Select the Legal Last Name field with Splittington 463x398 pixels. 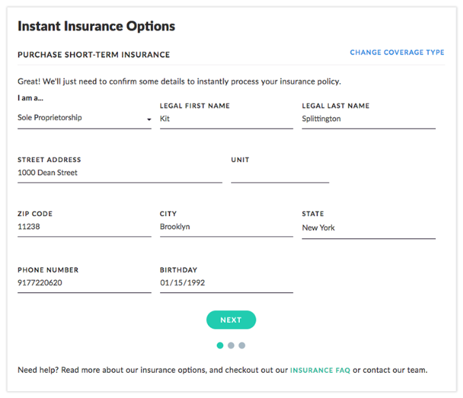point(368,119)
